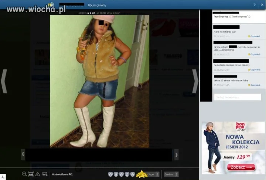Report the photo with the warning triangle icon
Viewport: 266px width, 180px height.
pos(38,174)
